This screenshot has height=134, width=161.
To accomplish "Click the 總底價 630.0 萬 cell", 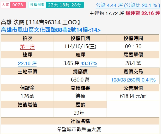I will (80, 80).
